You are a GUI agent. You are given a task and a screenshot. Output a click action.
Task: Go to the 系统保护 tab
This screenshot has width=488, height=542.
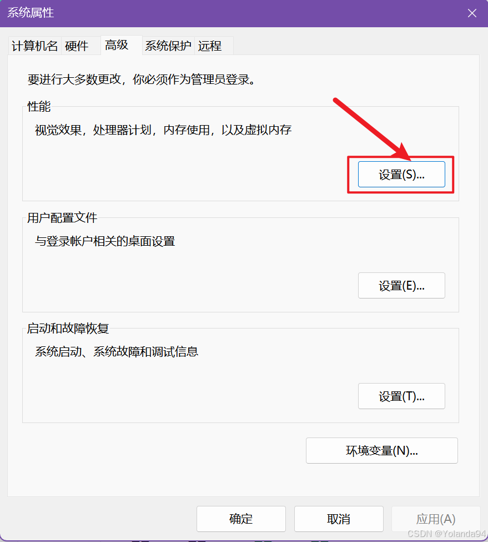(x=168, y=46)
